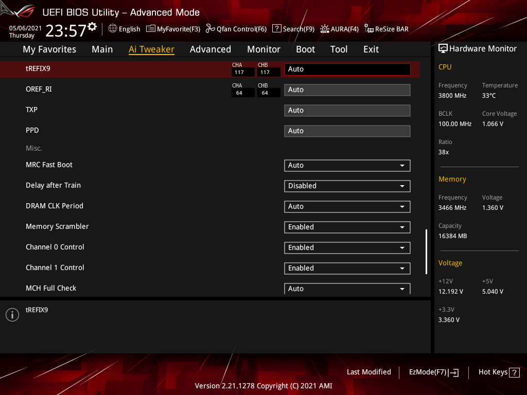
Task: Select the tREFIX9 setting label
Action: 38,68
